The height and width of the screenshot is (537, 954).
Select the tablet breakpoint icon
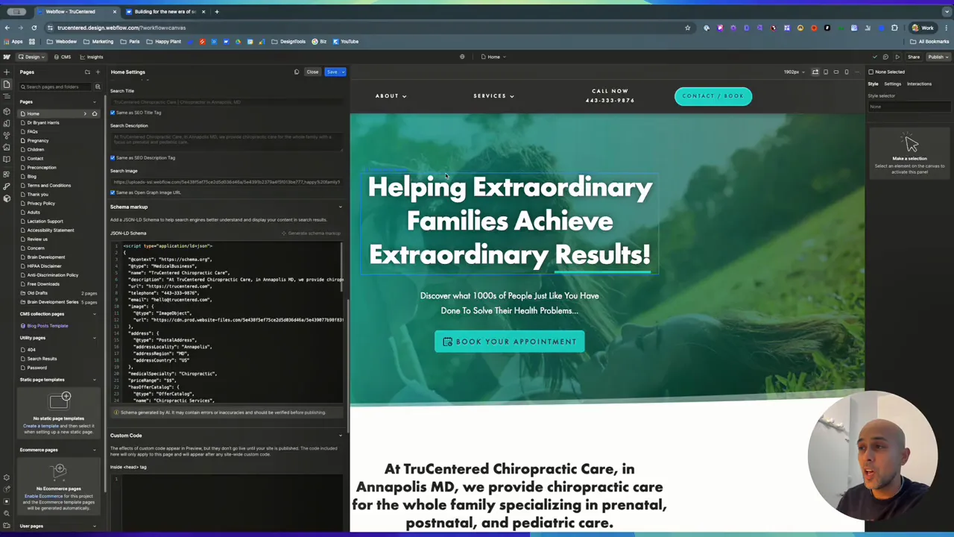826,72
